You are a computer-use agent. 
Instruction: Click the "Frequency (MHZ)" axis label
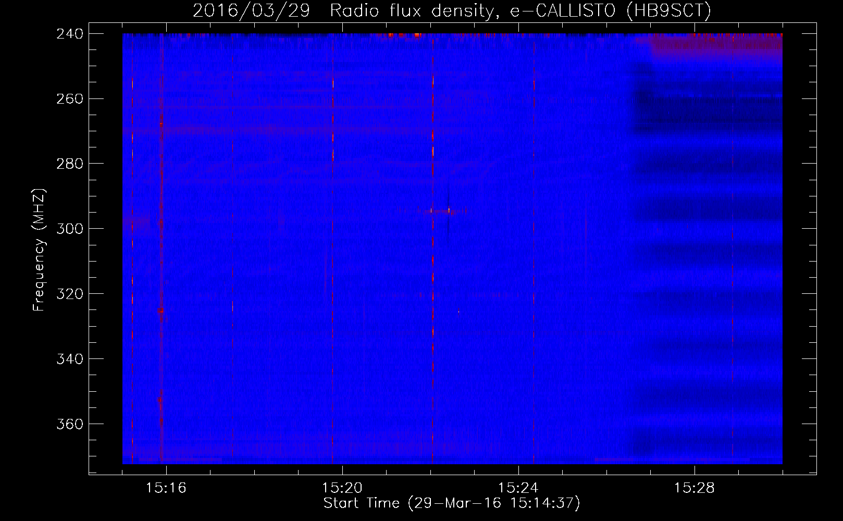(39, 250)
